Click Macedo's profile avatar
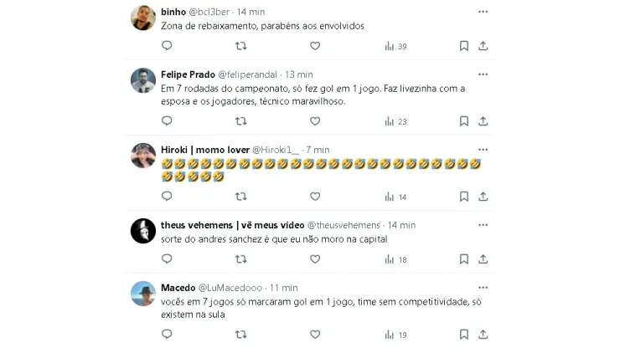The width and height of the screenshot is (620, 348). [x=143, y=294]
